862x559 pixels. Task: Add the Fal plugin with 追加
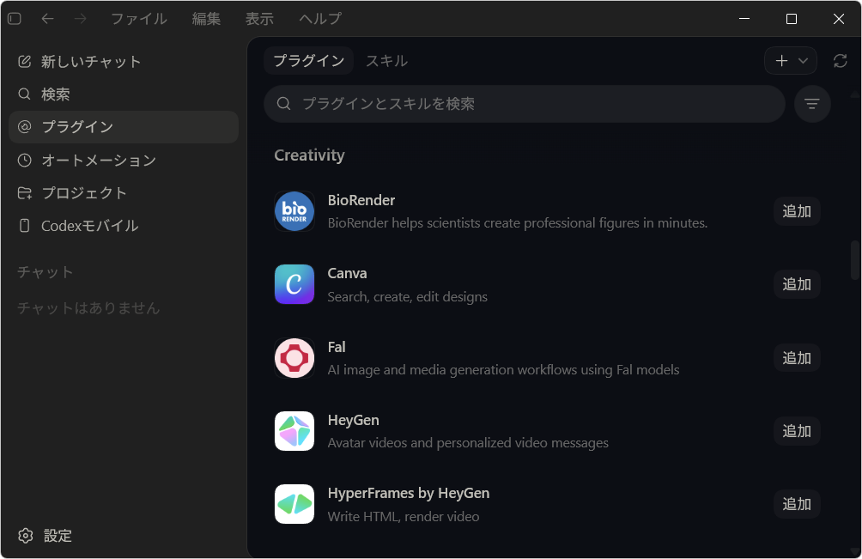(x=797, y=358)
